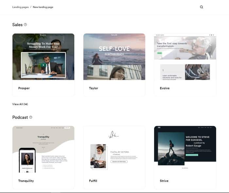
Task: Click the Sales section heading
Action: pos(17,25)
